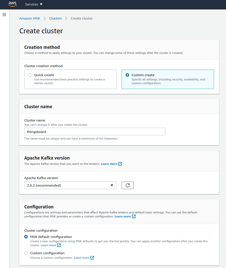Click the breadcrumb chevron after Amazon MSK

point(45,18)
